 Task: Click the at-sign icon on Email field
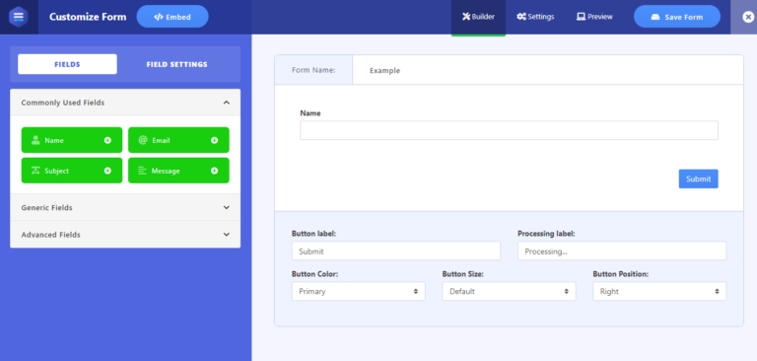coord(142,140)
